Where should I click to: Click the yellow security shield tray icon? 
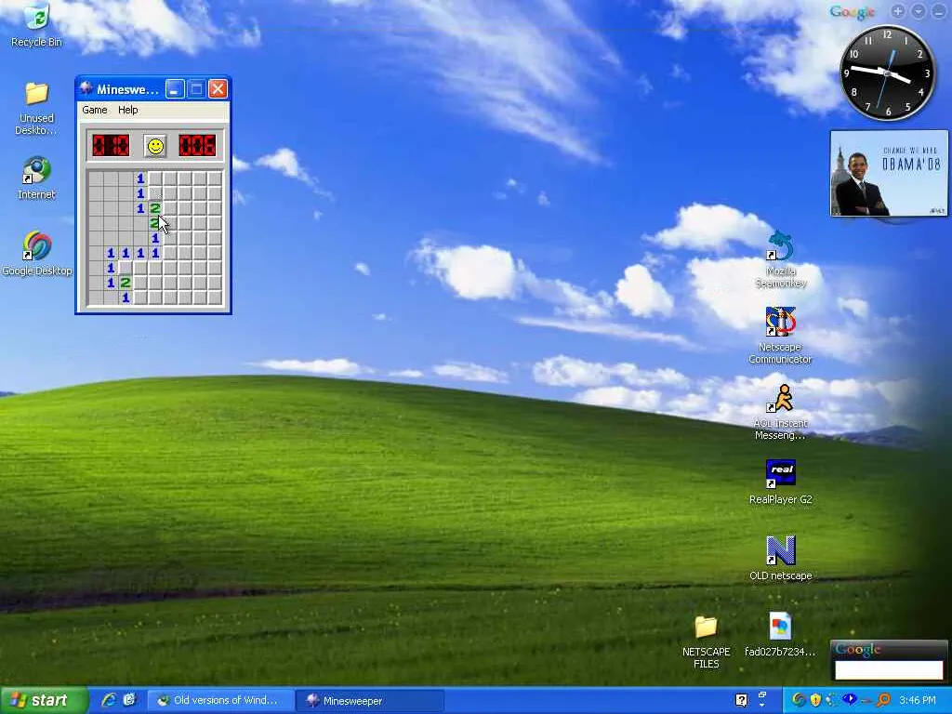[815, 700]
